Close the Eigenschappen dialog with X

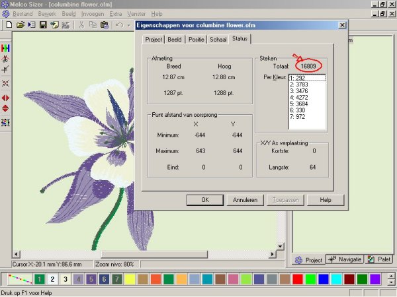click(342, 25)
